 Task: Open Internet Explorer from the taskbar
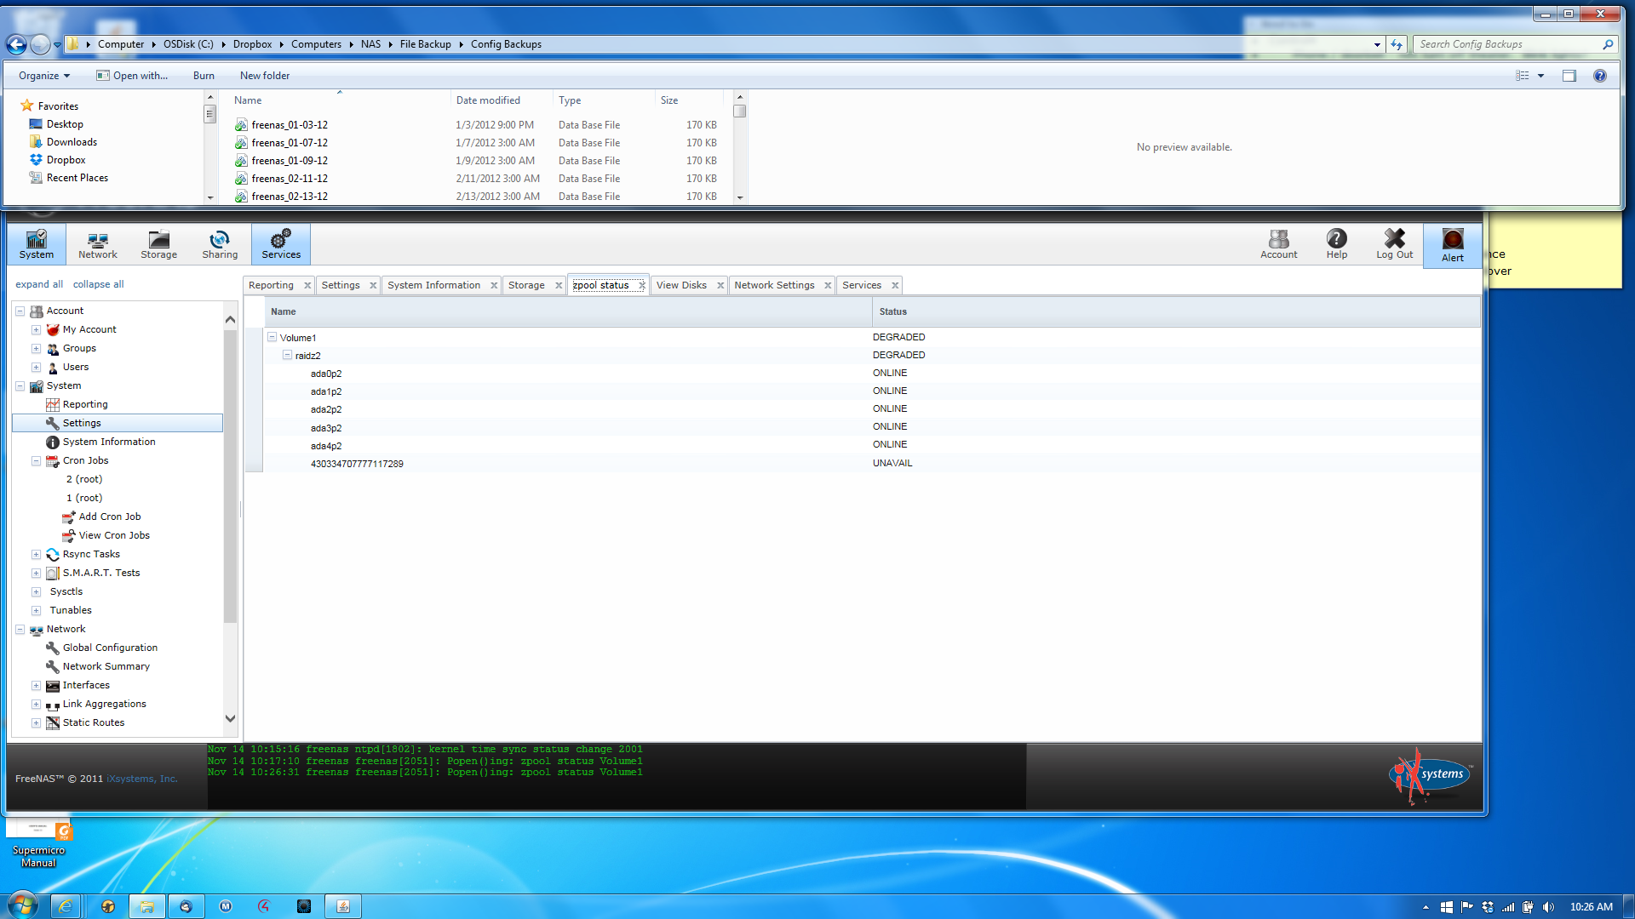[x=66, y=906]
